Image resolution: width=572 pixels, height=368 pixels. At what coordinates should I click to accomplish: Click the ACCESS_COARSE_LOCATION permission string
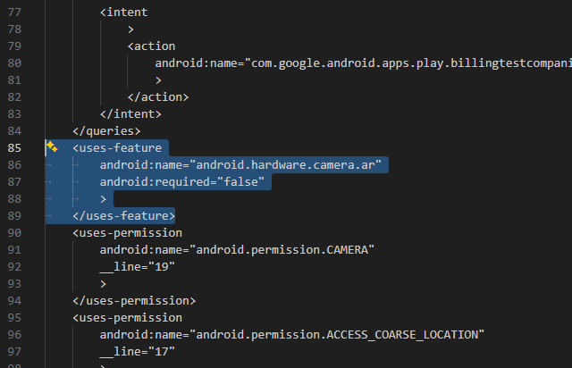[x=338, y=334]
